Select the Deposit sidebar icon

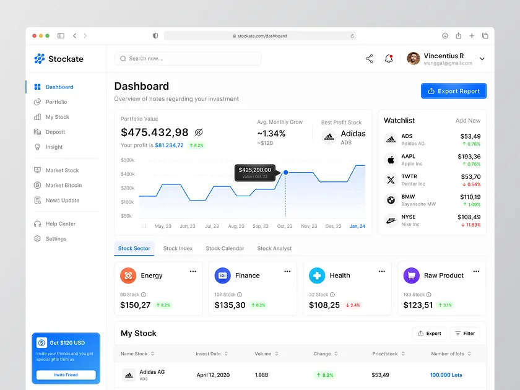38,131
